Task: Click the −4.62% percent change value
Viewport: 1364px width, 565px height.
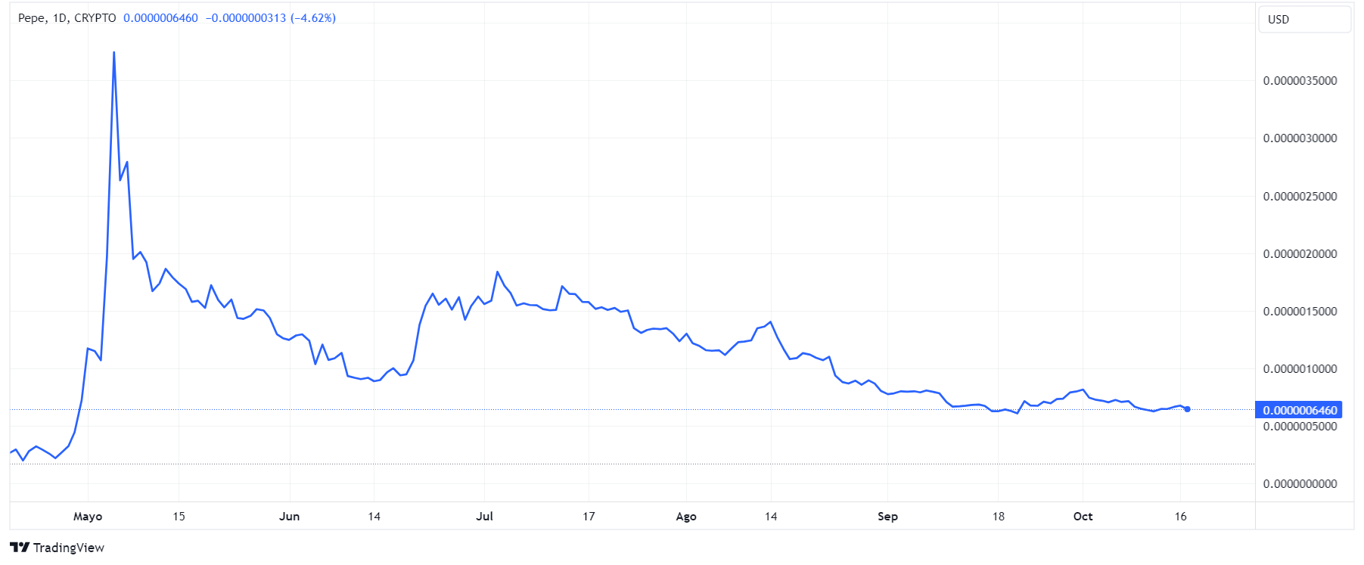Action: [313, 18]
